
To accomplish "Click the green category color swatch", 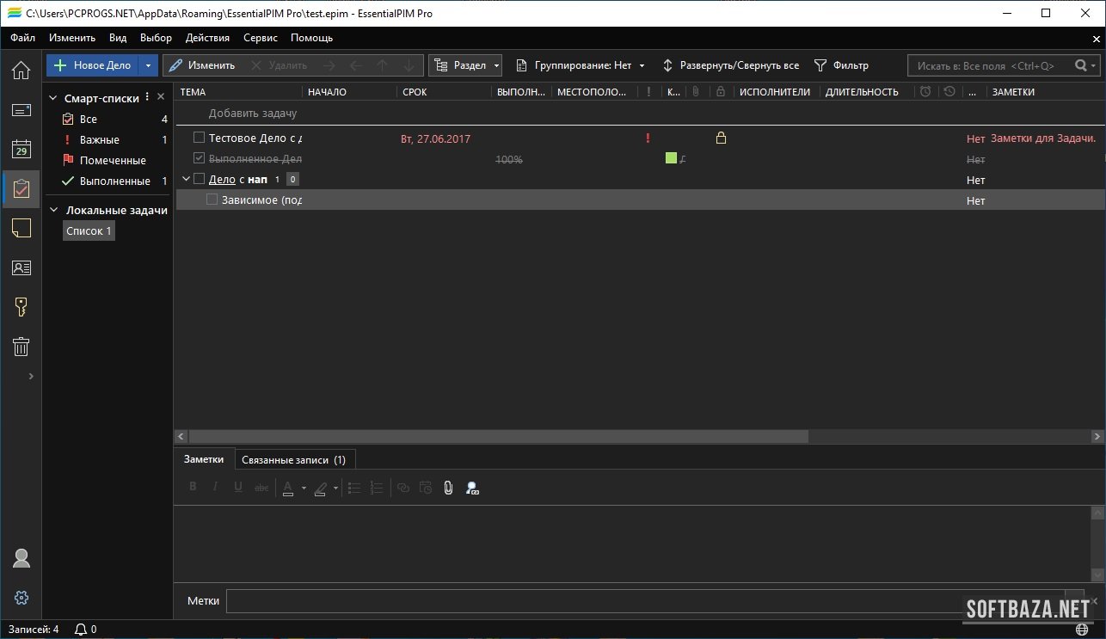I will tap(671, 158).
